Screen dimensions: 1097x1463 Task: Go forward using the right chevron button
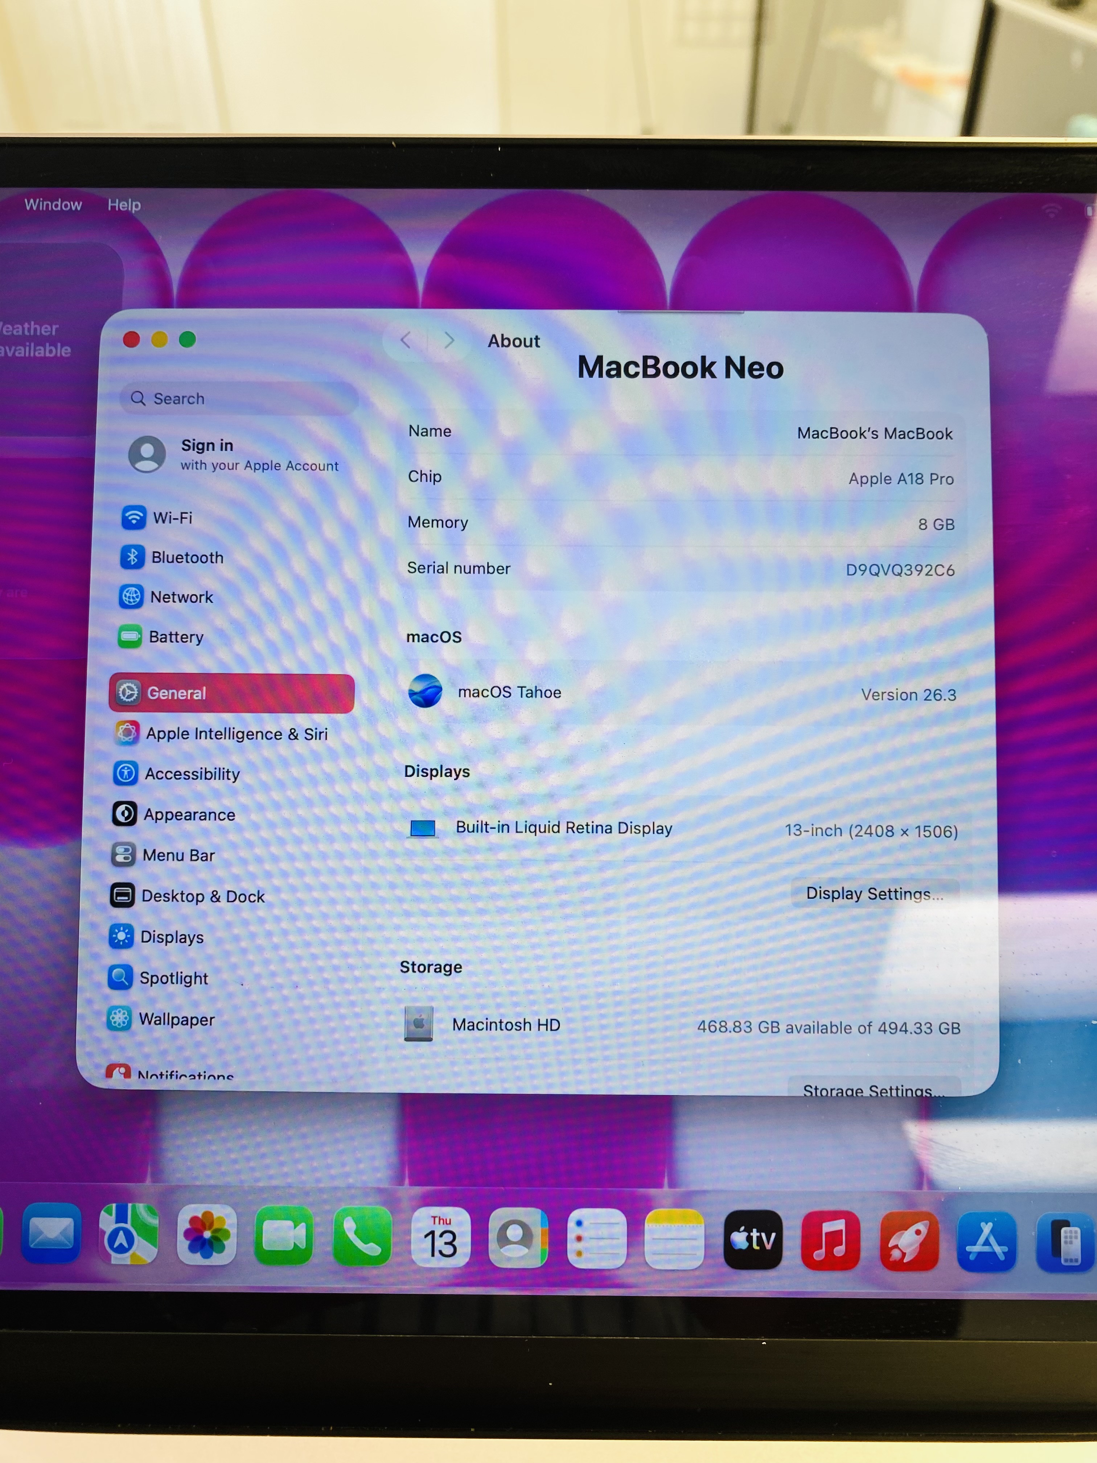[x=449, y=341]
